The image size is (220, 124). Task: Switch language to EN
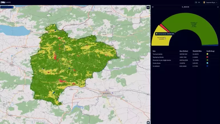199,2
